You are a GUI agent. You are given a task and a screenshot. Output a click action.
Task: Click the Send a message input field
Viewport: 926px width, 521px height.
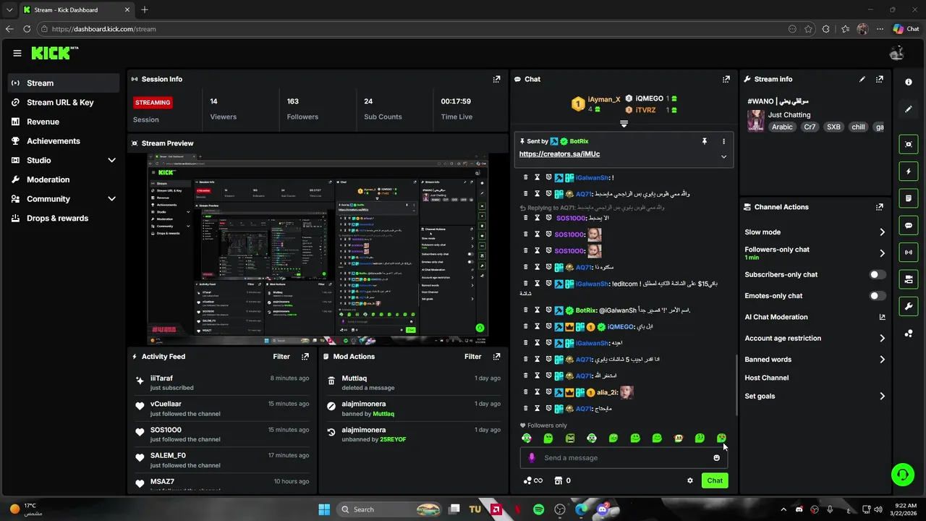[624, 457]
